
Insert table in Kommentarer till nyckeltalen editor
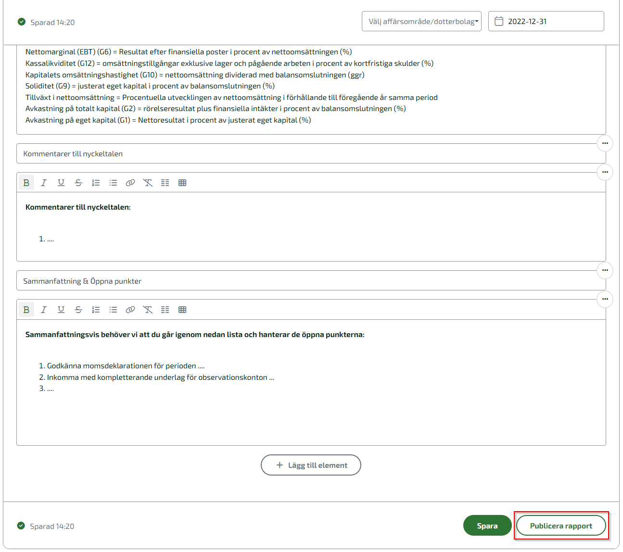[182, 183]
